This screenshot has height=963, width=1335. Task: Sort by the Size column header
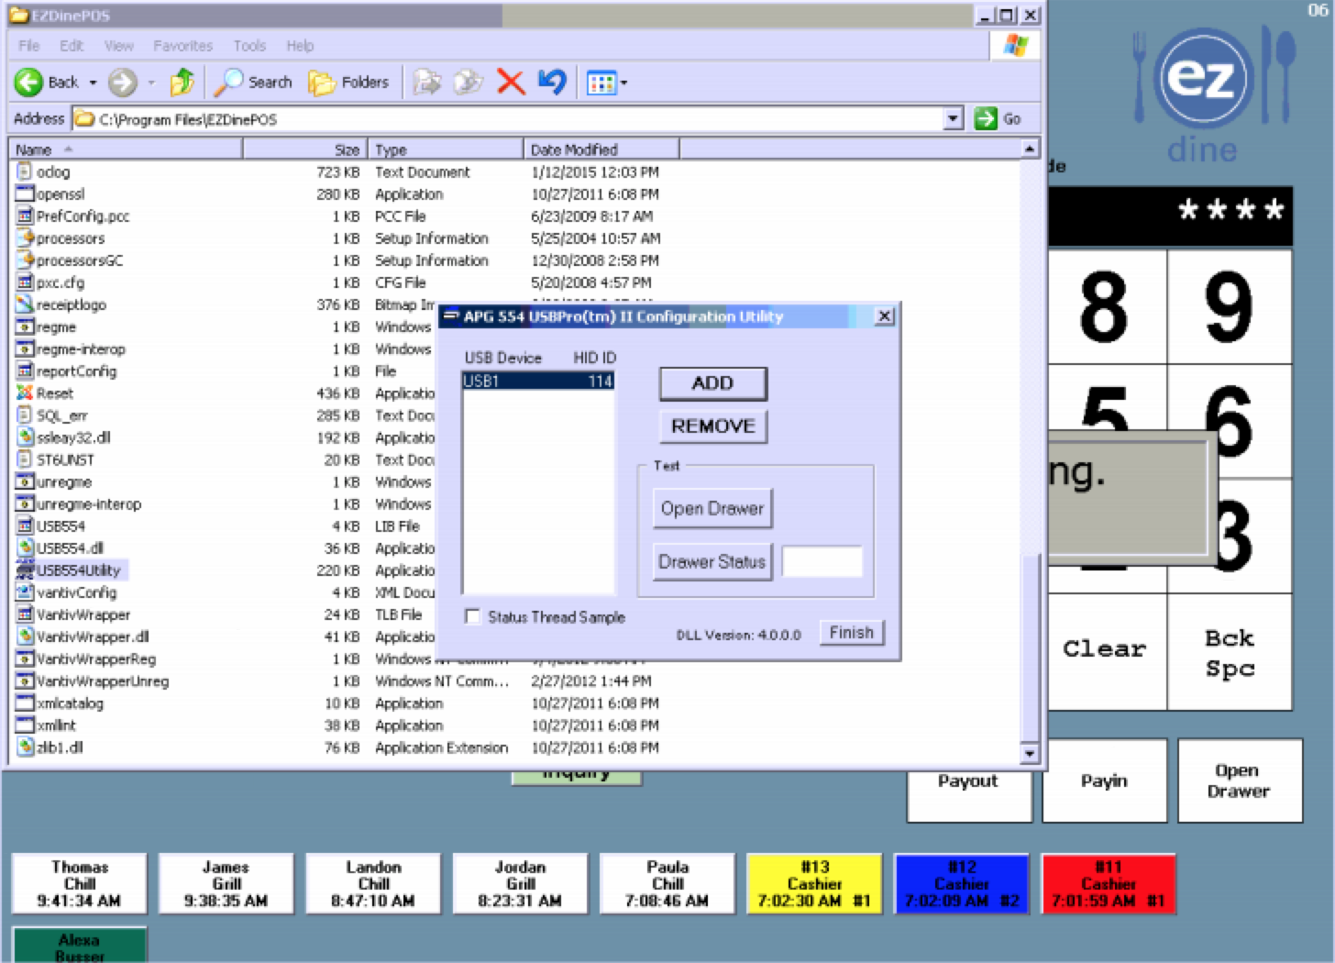click(305, 149)
